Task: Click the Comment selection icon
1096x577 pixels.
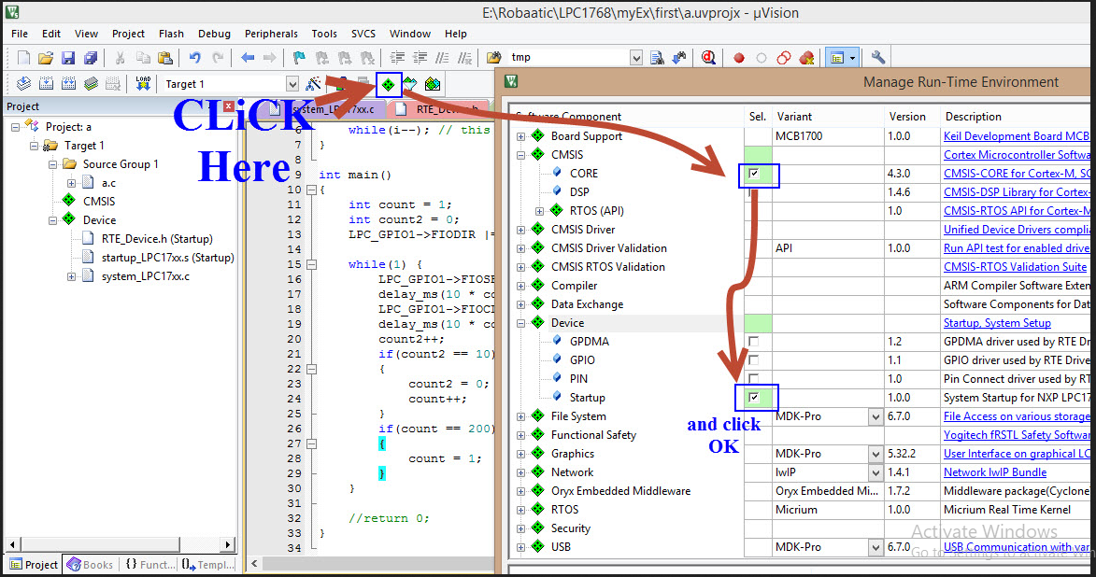Action: pos(442,57)
